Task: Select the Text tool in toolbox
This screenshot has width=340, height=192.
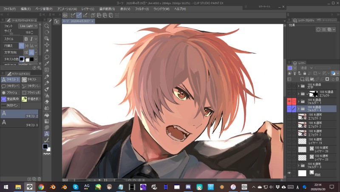Action: (47, 134)
